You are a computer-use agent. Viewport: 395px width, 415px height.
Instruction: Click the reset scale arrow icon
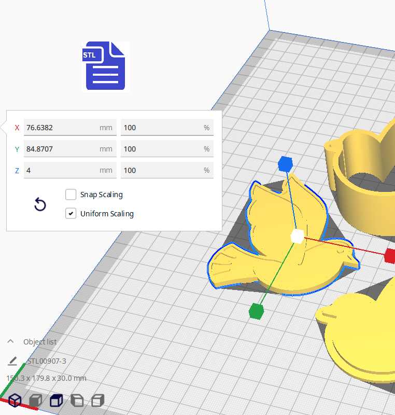coord(40,204)
